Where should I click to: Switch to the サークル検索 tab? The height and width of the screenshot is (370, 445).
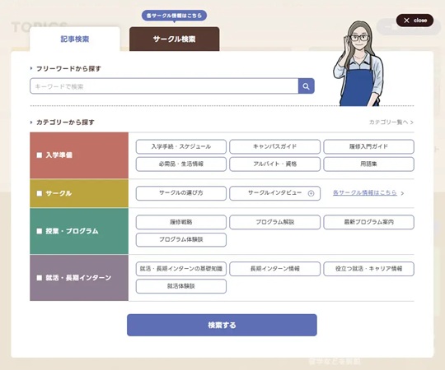174,39
